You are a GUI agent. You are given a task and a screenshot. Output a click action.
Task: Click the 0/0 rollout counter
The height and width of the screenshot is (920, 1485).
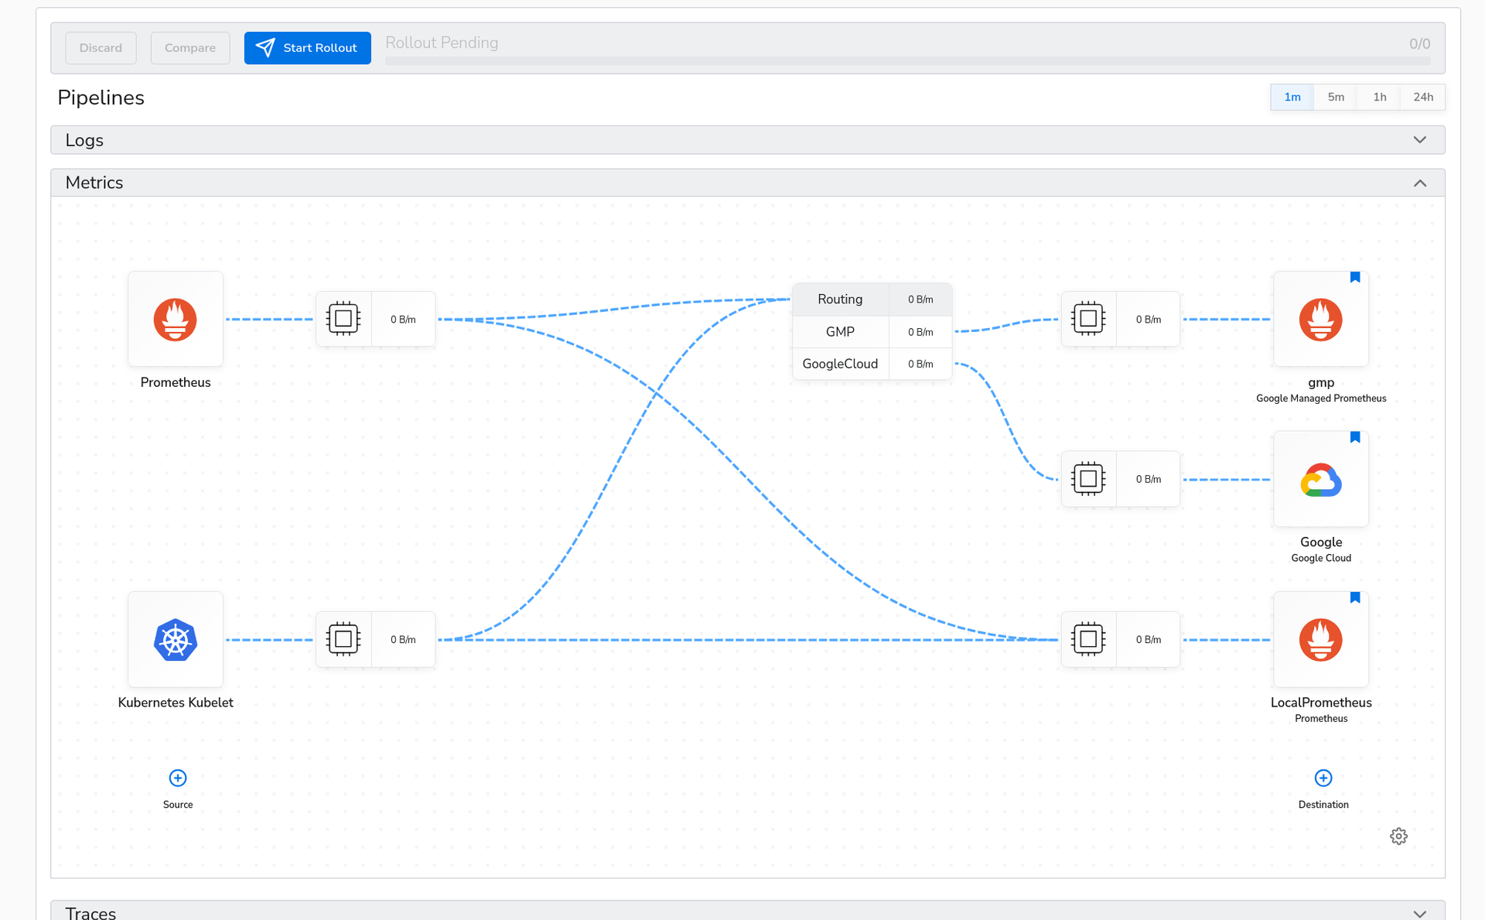(1419, 44)
